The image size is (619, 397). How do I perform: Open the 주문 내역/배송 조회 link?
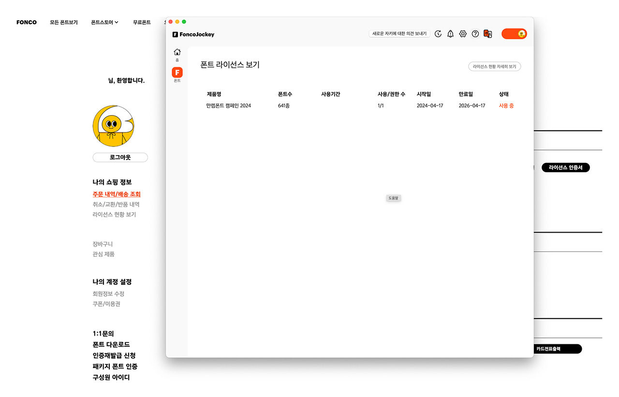(x=117, y=194)
